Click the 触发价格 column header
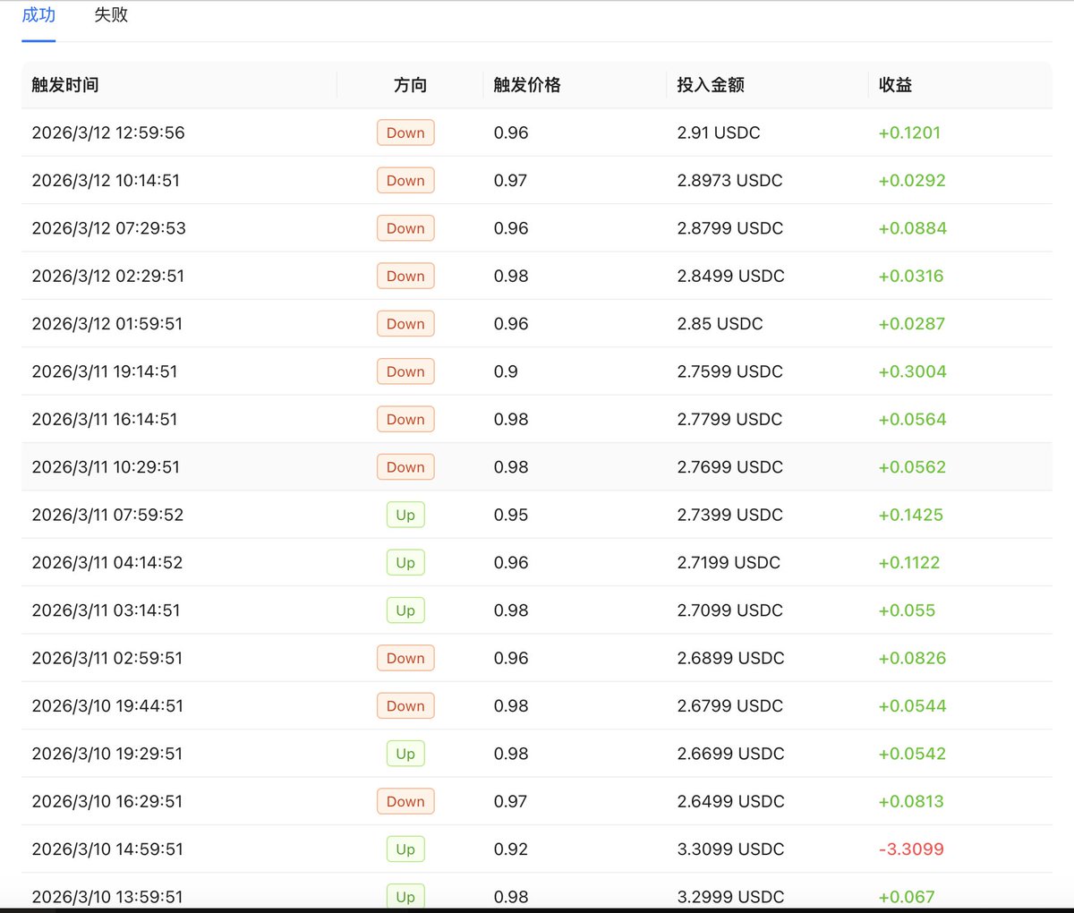This screenshot has height=913, width=1074. pyautogui.click(x=528, y=85)
